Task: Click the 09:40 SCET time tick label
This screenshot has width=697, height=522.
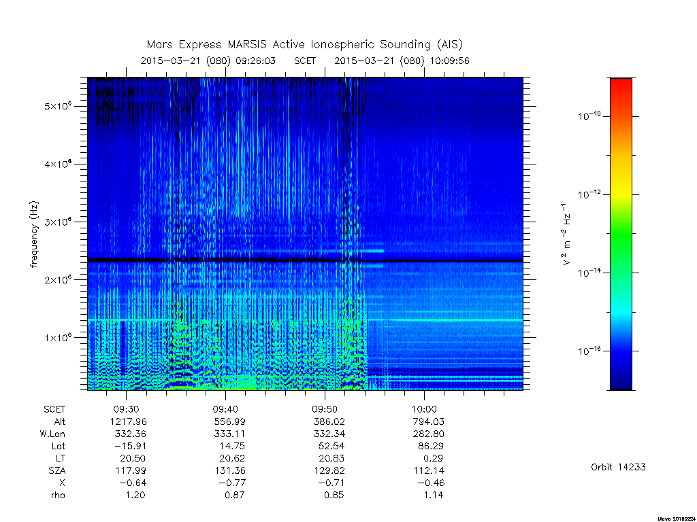Action: coord(225,409)
